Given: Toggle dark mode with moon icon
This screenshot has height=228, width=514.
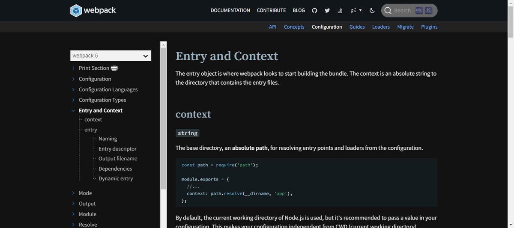Looking at the screenshot, I should tap(372, 10).
